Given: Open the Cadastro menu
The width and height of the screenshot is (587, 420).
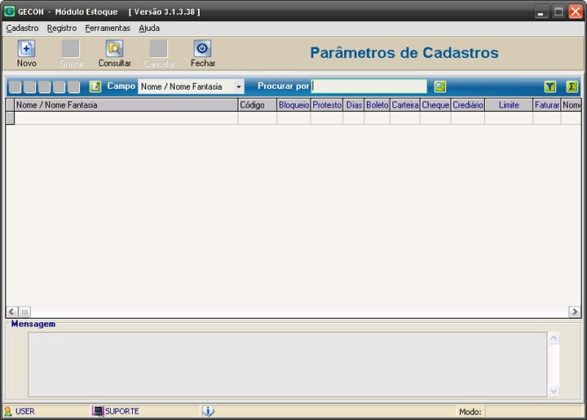Looking at the screenshot, I should (x=22, y=28).
